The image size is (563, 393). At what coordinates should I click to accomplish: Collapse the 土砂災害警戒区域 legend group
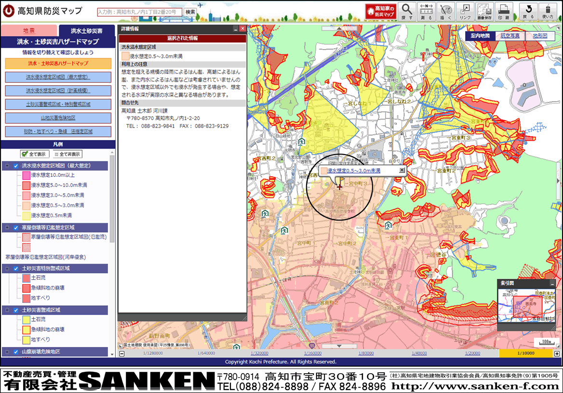(7, 310)
